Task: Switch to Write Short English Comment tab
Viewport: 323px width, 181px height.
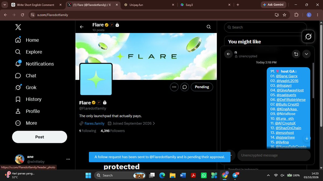Action: click(35, 5)
